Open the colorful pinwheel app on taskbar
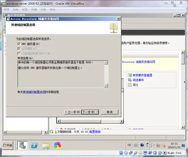Viewport: 188px width, 157px height. click(57, 145)
